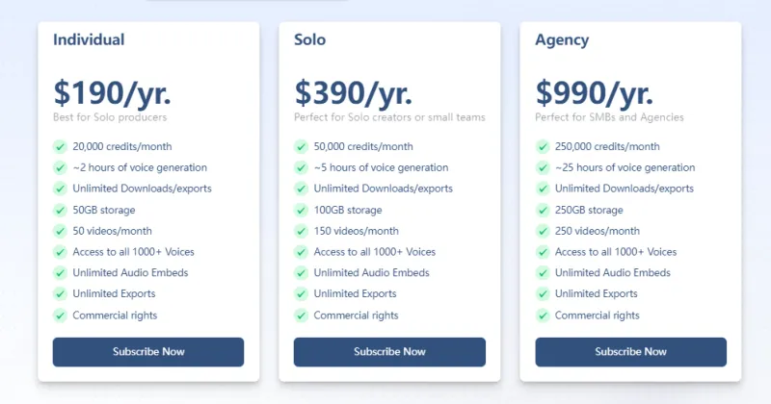Click checkmark beside 100GB storage
771x404 pixels.
[x=301, y=210]
